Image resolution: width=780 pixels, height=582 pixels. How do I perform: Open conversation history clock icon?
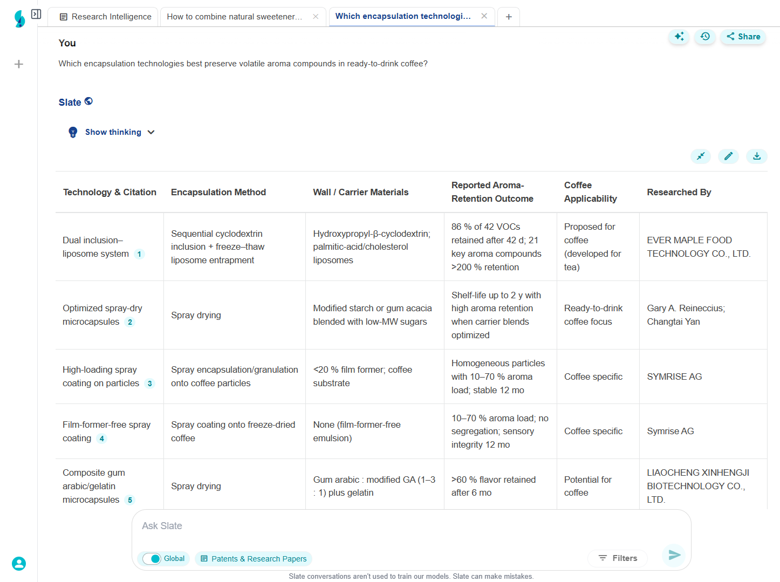tap(704, 37)
